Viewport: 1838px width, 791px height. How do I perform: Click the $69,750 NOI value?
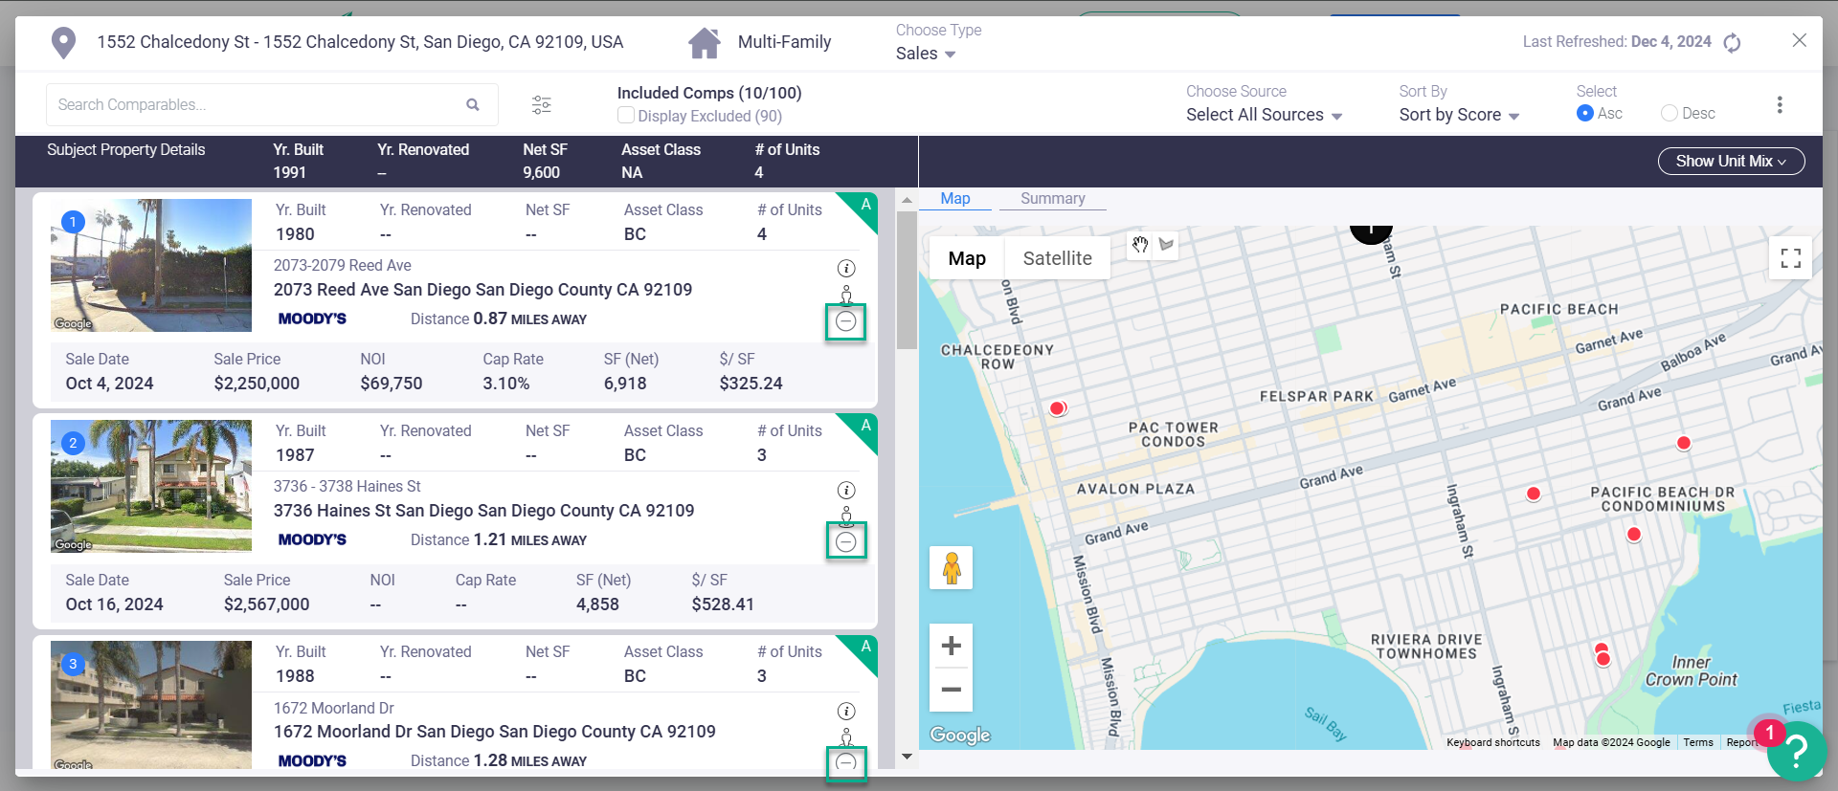[391, 384]
